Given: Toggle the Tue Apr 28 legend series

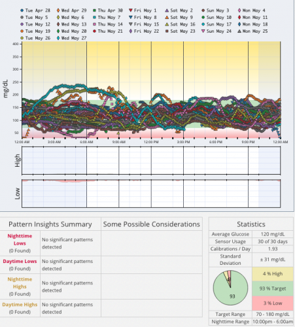Looking at the screenshot, I should (35, 10).
